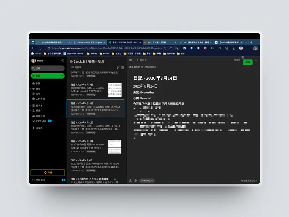The height and width of the screenshot is (217, 289).
Task: Open Tags in the sidebar
Action: (x=36, y=111)
